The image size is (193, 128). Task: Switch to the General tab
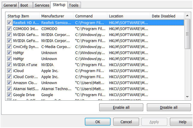click(10, 5)
